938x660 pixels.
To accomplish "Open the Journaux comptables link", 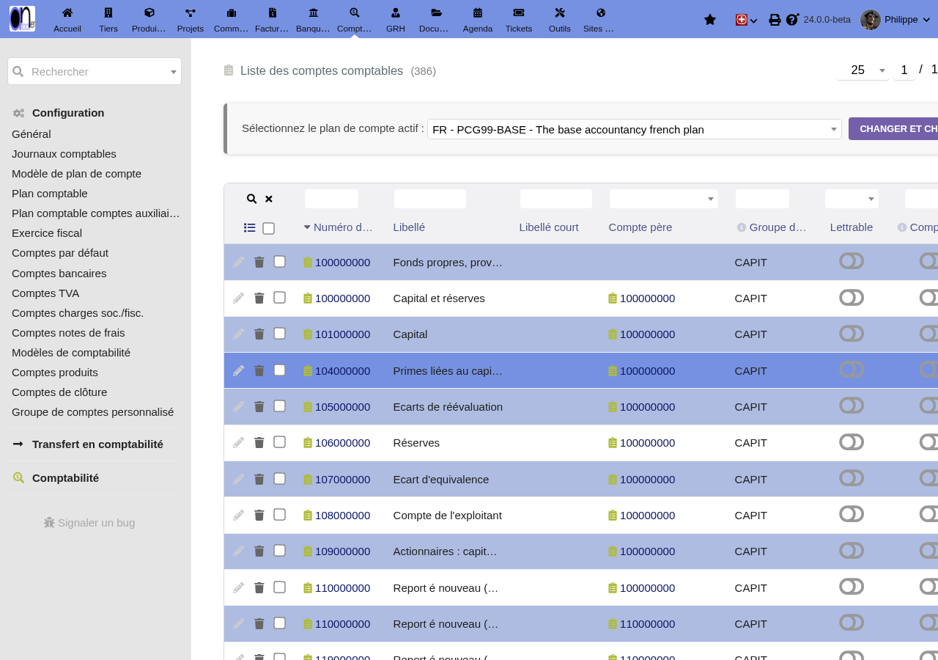I will coord(64,154).
